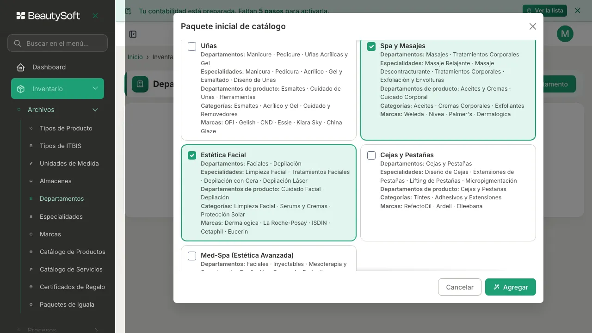
Task: Click the Unidades de Medida bullet icon
Action: click(31, 163)
